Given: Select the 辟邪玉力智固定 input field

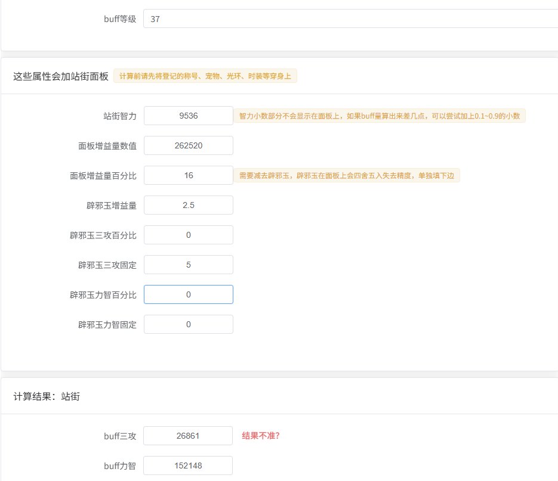Looking at the screenshot, I should (188, 324).
